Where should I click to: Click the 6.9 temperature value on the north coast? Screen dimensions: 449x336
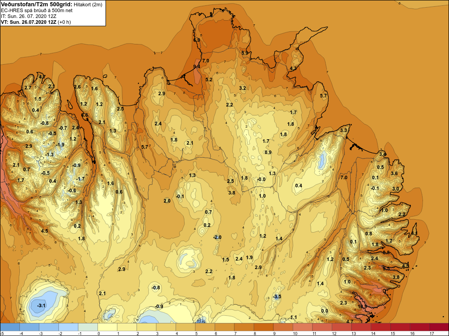coord(197,40)
